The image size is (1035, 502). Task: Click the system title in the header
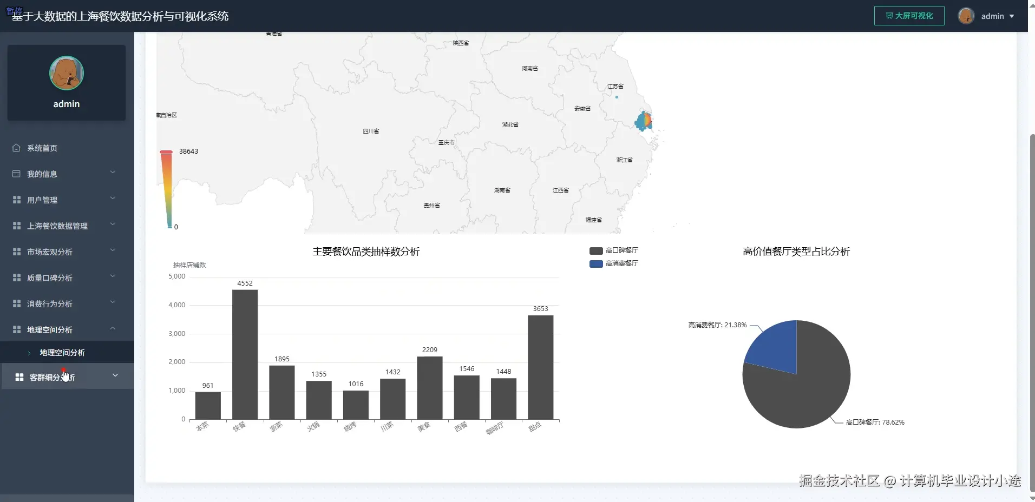click(x=120, y=16)
